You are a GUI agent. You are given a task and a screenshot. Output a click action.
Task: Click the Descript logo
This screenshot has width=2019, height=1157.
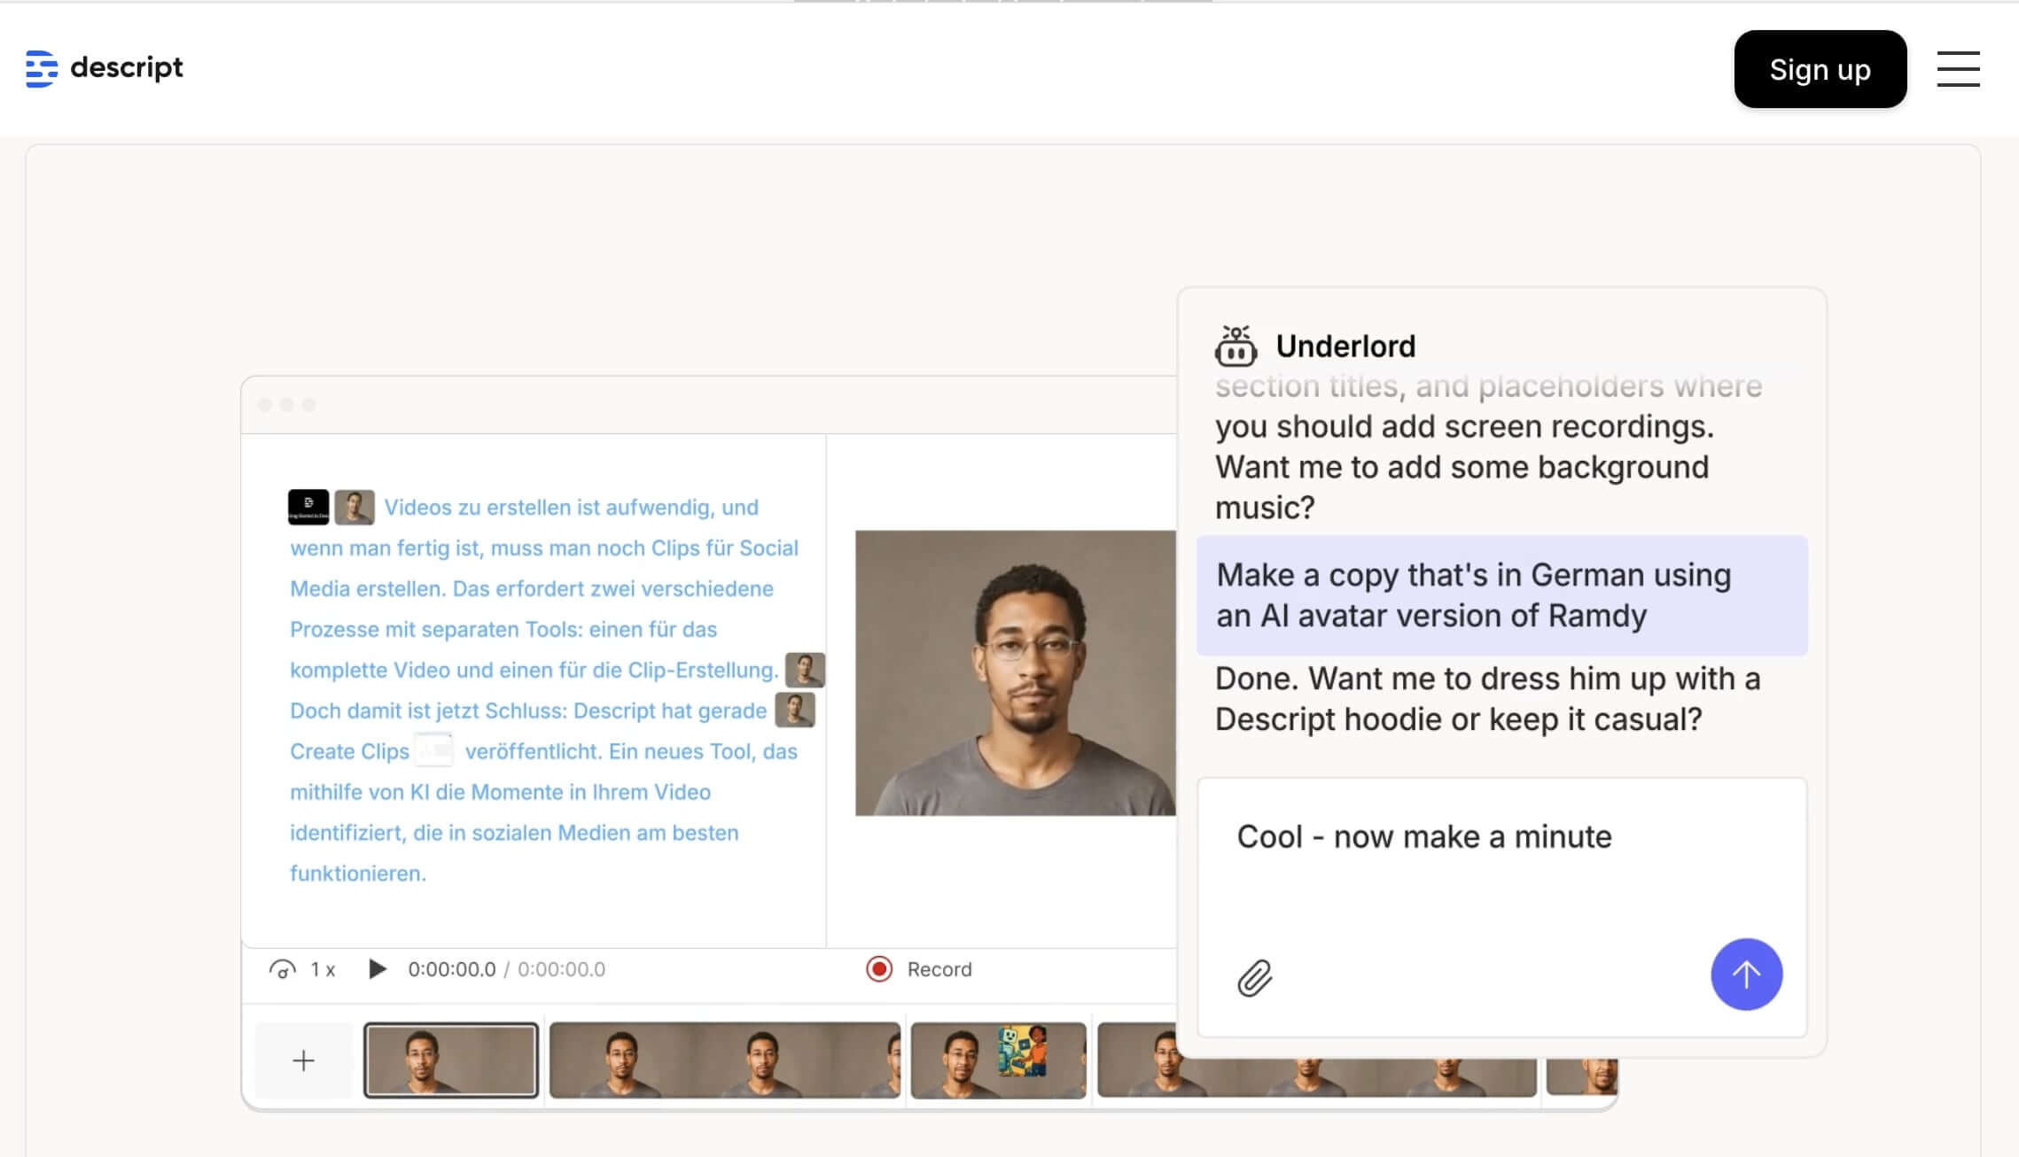[105, 68]
